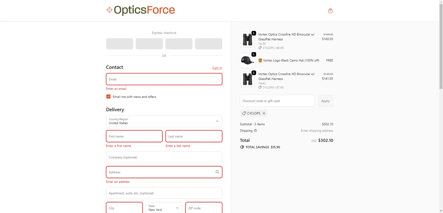Click the FREE price label for hat

click(330, 60)
